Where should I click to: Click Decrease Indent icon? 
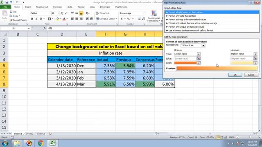coord(87,19)
